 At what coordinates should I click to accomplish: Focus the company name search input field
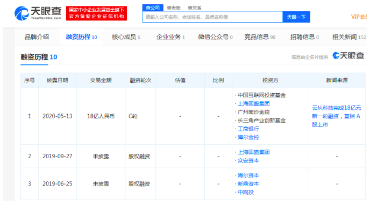tap(212, 17)
